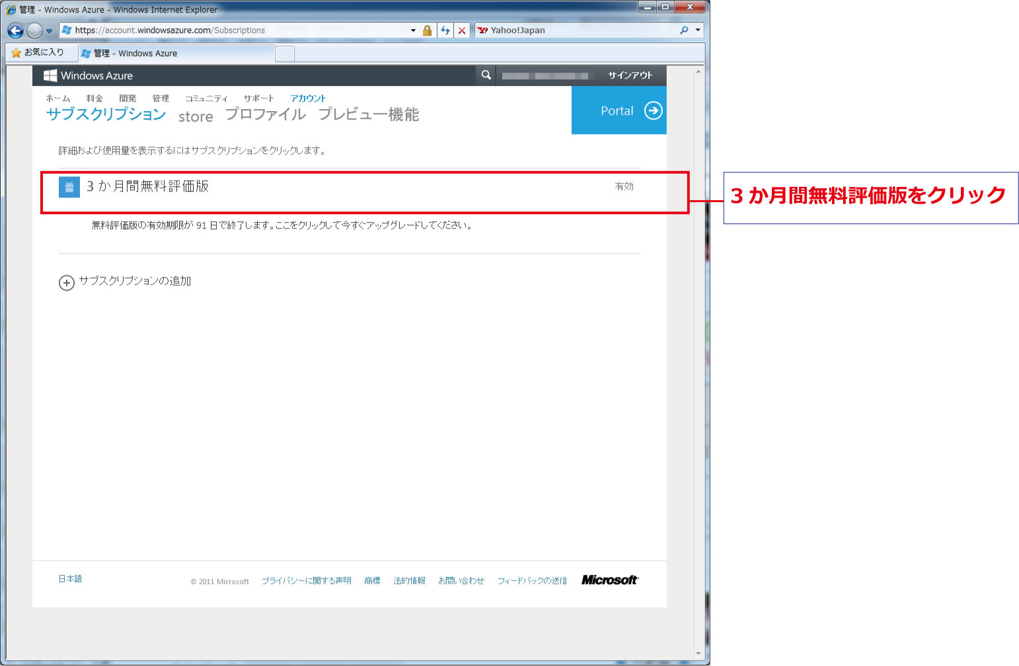Open プライバシーに関する声明 footer link

[306, 581]
